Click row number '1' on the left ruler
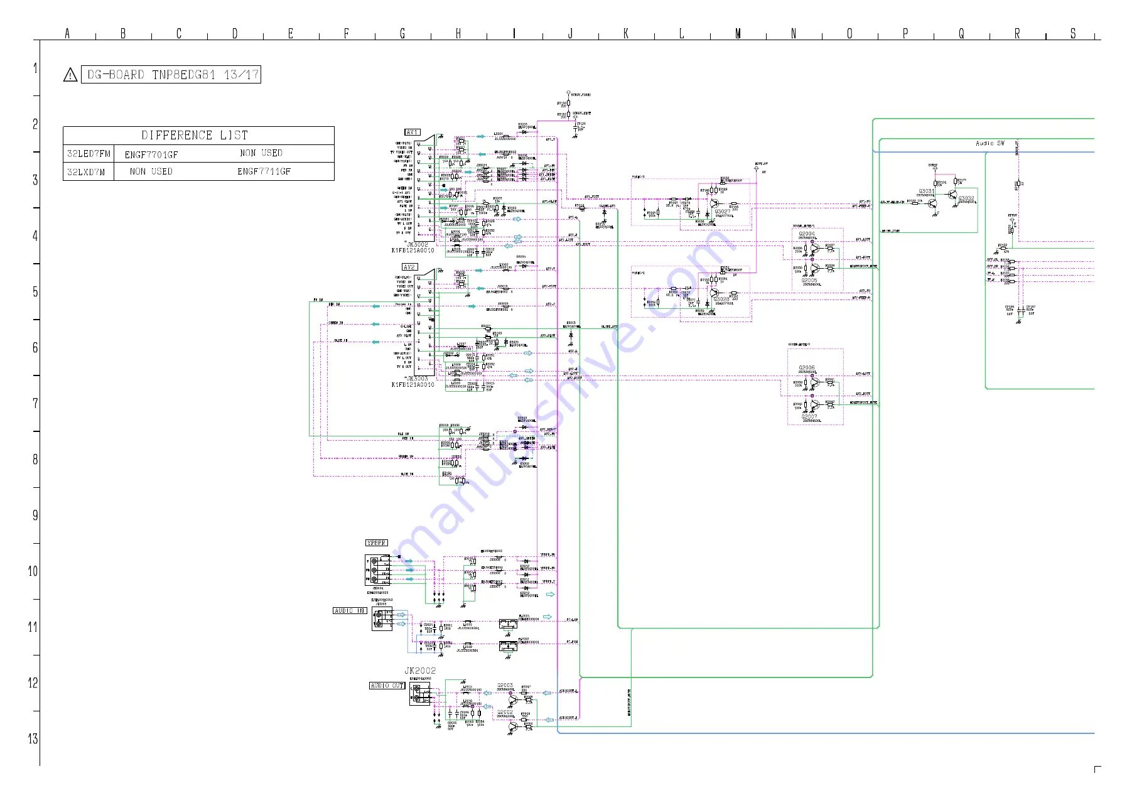The width and height of the screenshot is (1122, 793). 35,68
